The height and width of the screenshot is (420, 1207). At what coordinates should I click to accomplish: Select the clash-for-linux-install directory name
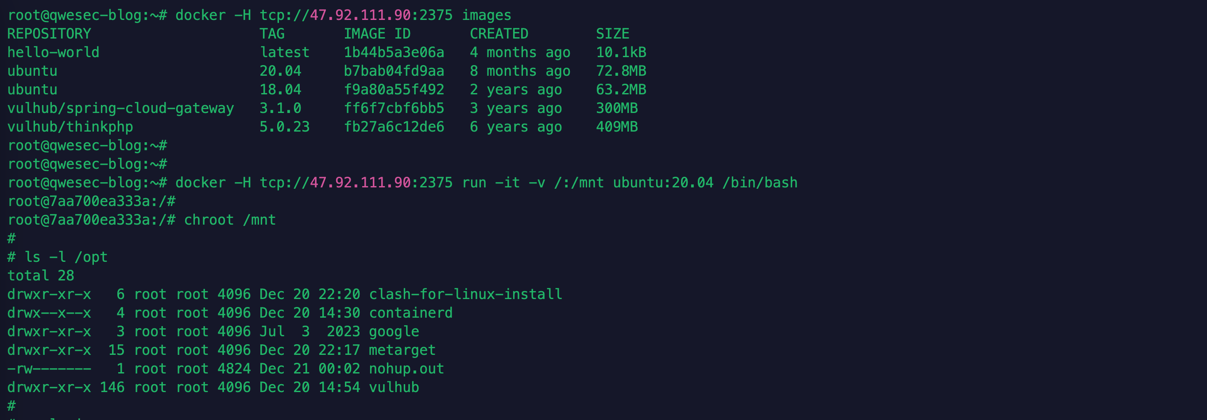click(x=465, y=294)
